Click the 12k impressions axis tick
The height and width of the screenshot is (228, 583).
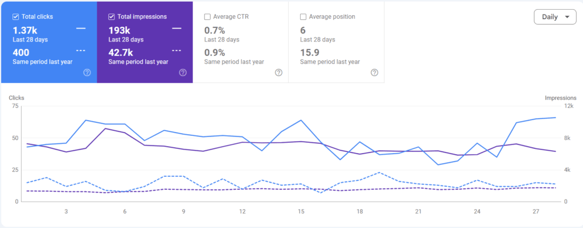pyautogui.click(x=569, y=106)
